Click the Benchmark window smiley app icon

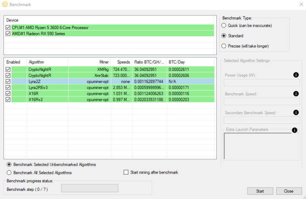pyautogui.click(x=5, y=4)
